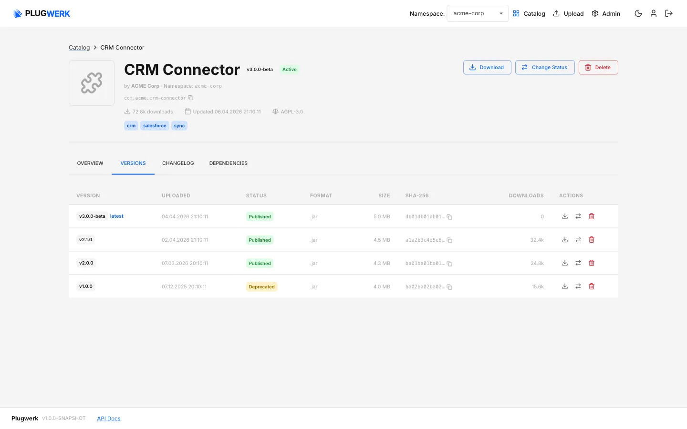Screen dimensions: 687x429
Task: Open the API Docs link in the footer
Action: 108,418
